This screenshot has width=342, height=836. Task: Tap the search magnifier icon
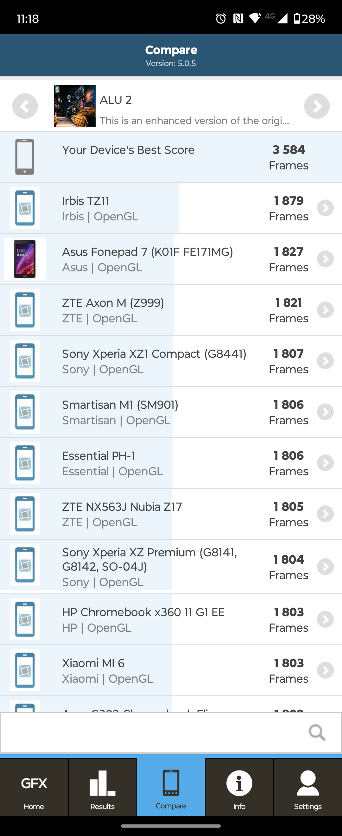[x=317, y=733]
